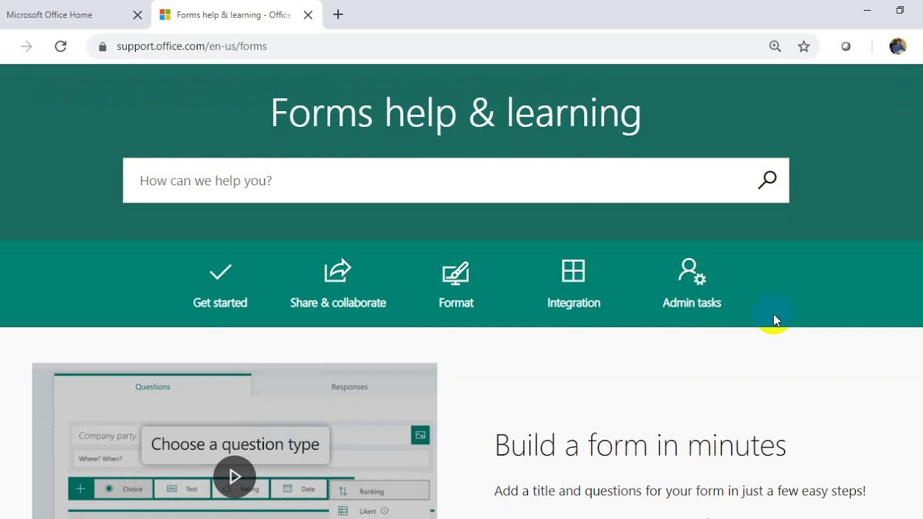Click the image icon in video preview form
The height and width of the screenshot is (519, 923).
420,435
